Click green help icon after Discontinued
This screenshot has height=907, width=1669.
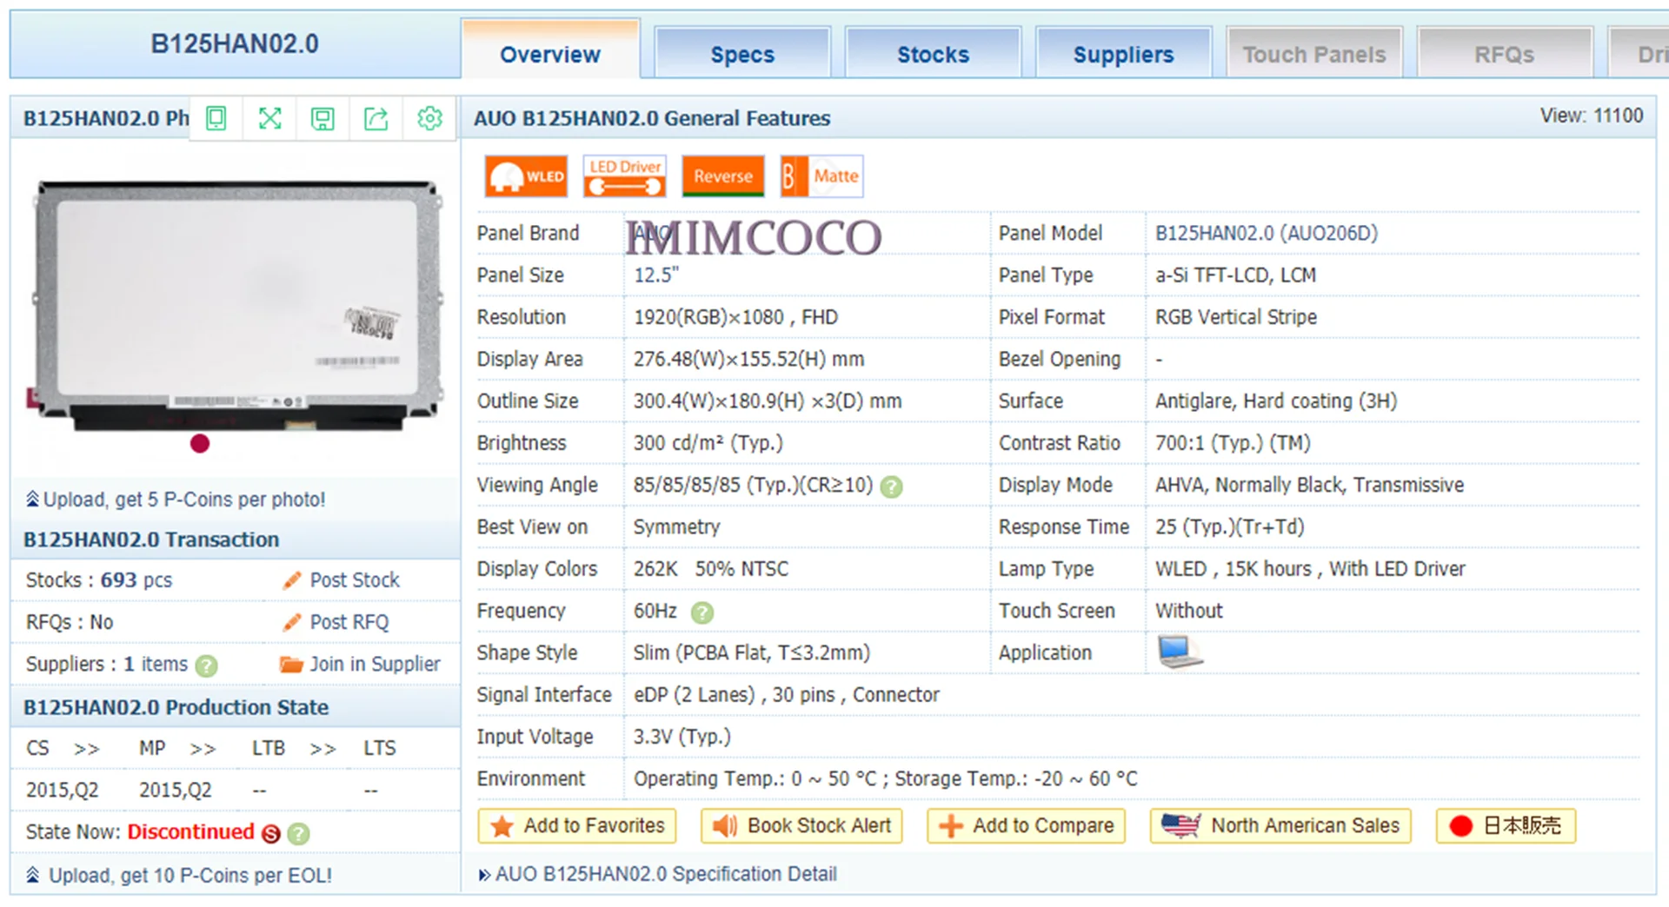click(298, 834)
